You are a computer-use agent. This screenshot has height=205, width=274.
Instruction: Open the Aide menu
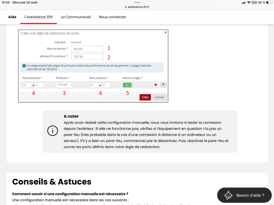tap(12, 17)
